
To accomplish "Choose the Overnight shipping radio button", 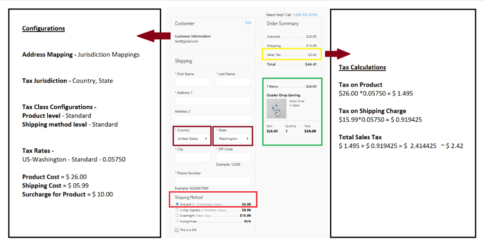I will coord(177,215).
